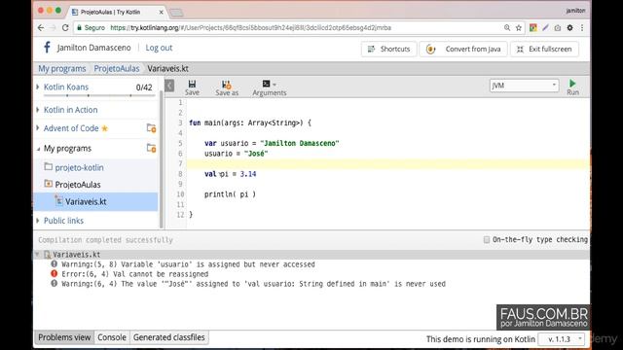
Task: Open the projeto-kotlin project link
Action: 80,167
